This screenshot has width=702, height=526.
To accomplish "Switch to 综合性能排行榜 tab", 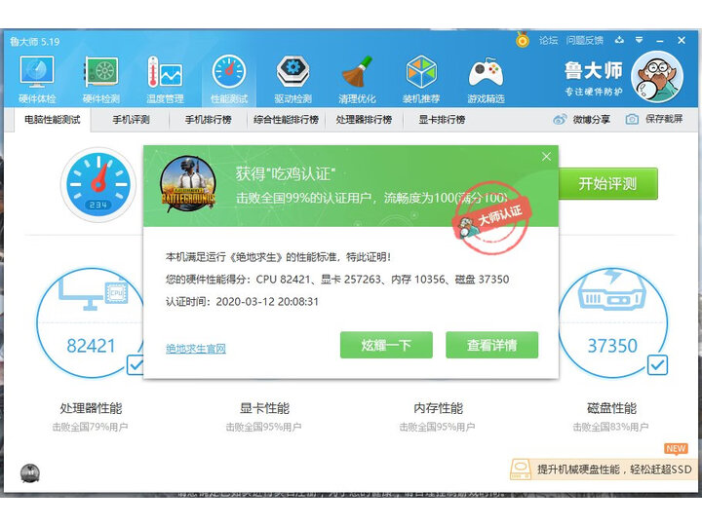I will pos(286,120).
